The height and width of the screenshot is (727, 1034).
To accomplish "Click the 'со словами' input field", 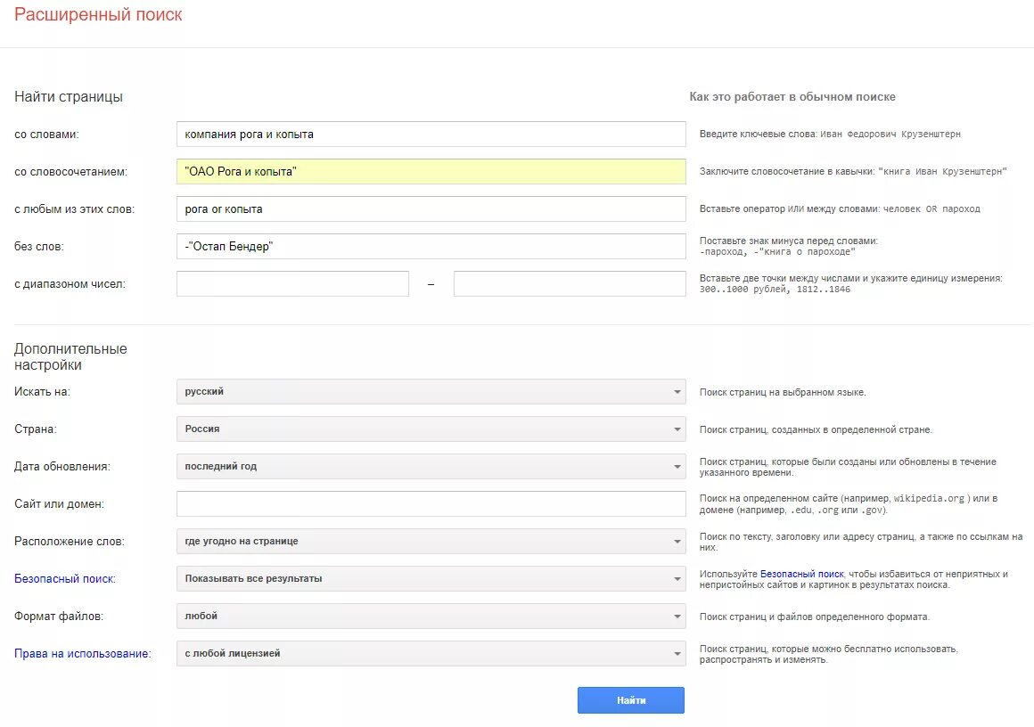I will 431,134.
